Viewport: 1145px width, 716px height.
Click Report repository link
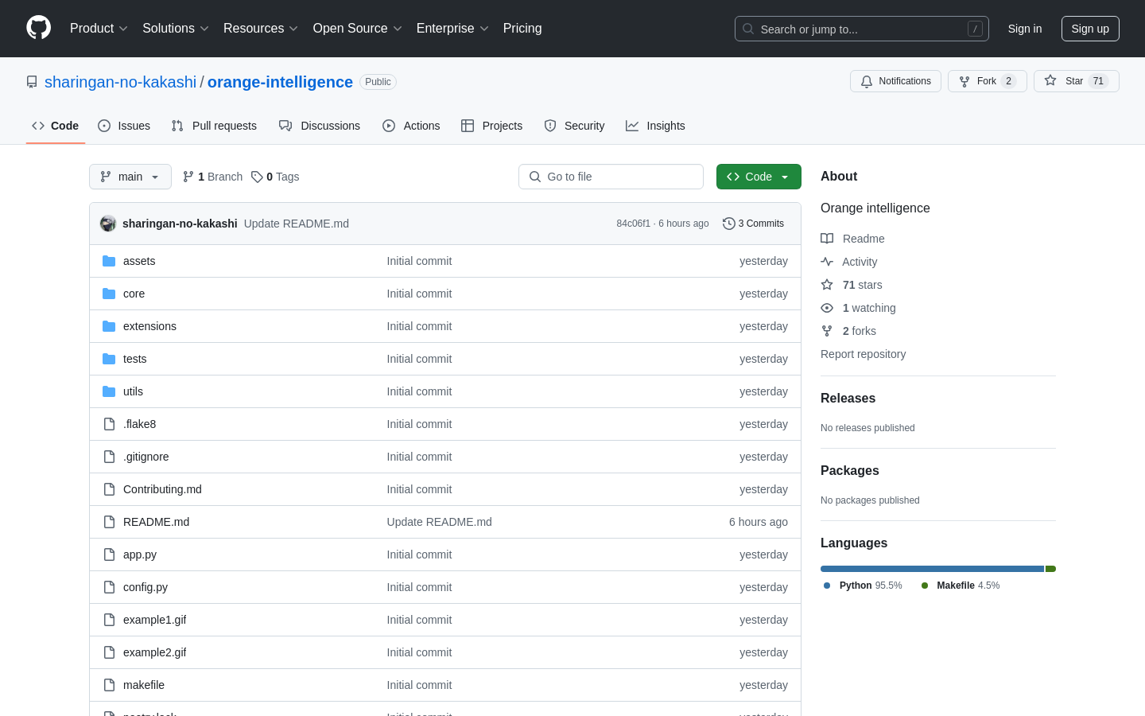coord(863,354)
